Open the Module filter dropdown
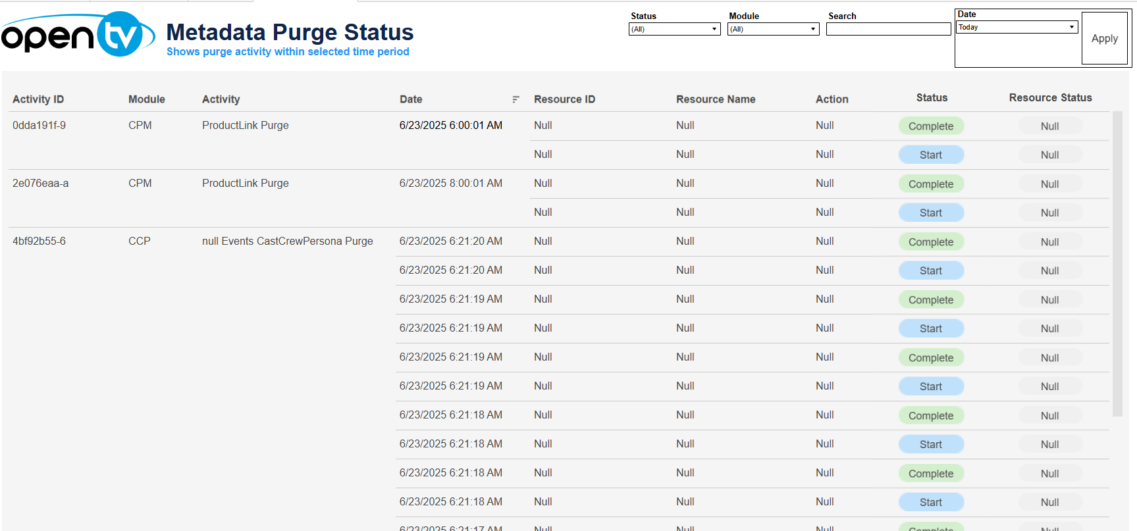Image resolution: width=1137 pixels, height=531 pixels. [x=773, y=29]
